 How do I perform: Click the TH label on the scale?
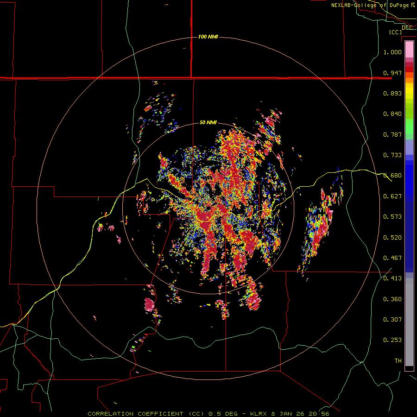point(398,361)
